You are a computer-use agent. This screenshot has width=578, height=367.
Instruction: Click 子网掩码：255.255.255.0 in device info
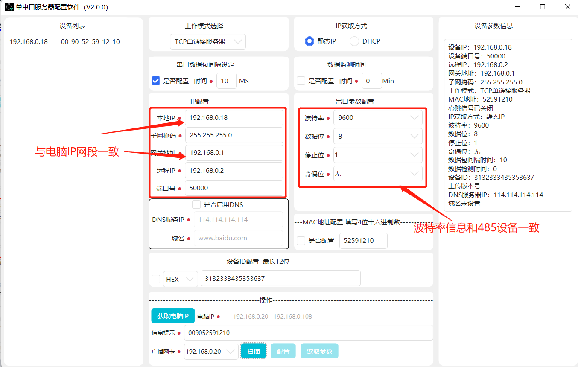[x=485, y=82]
